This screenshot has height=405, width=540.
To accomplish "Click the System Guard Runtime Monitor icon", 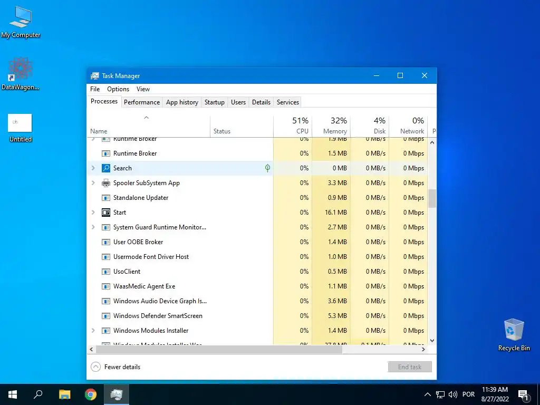I will [105, 227].
